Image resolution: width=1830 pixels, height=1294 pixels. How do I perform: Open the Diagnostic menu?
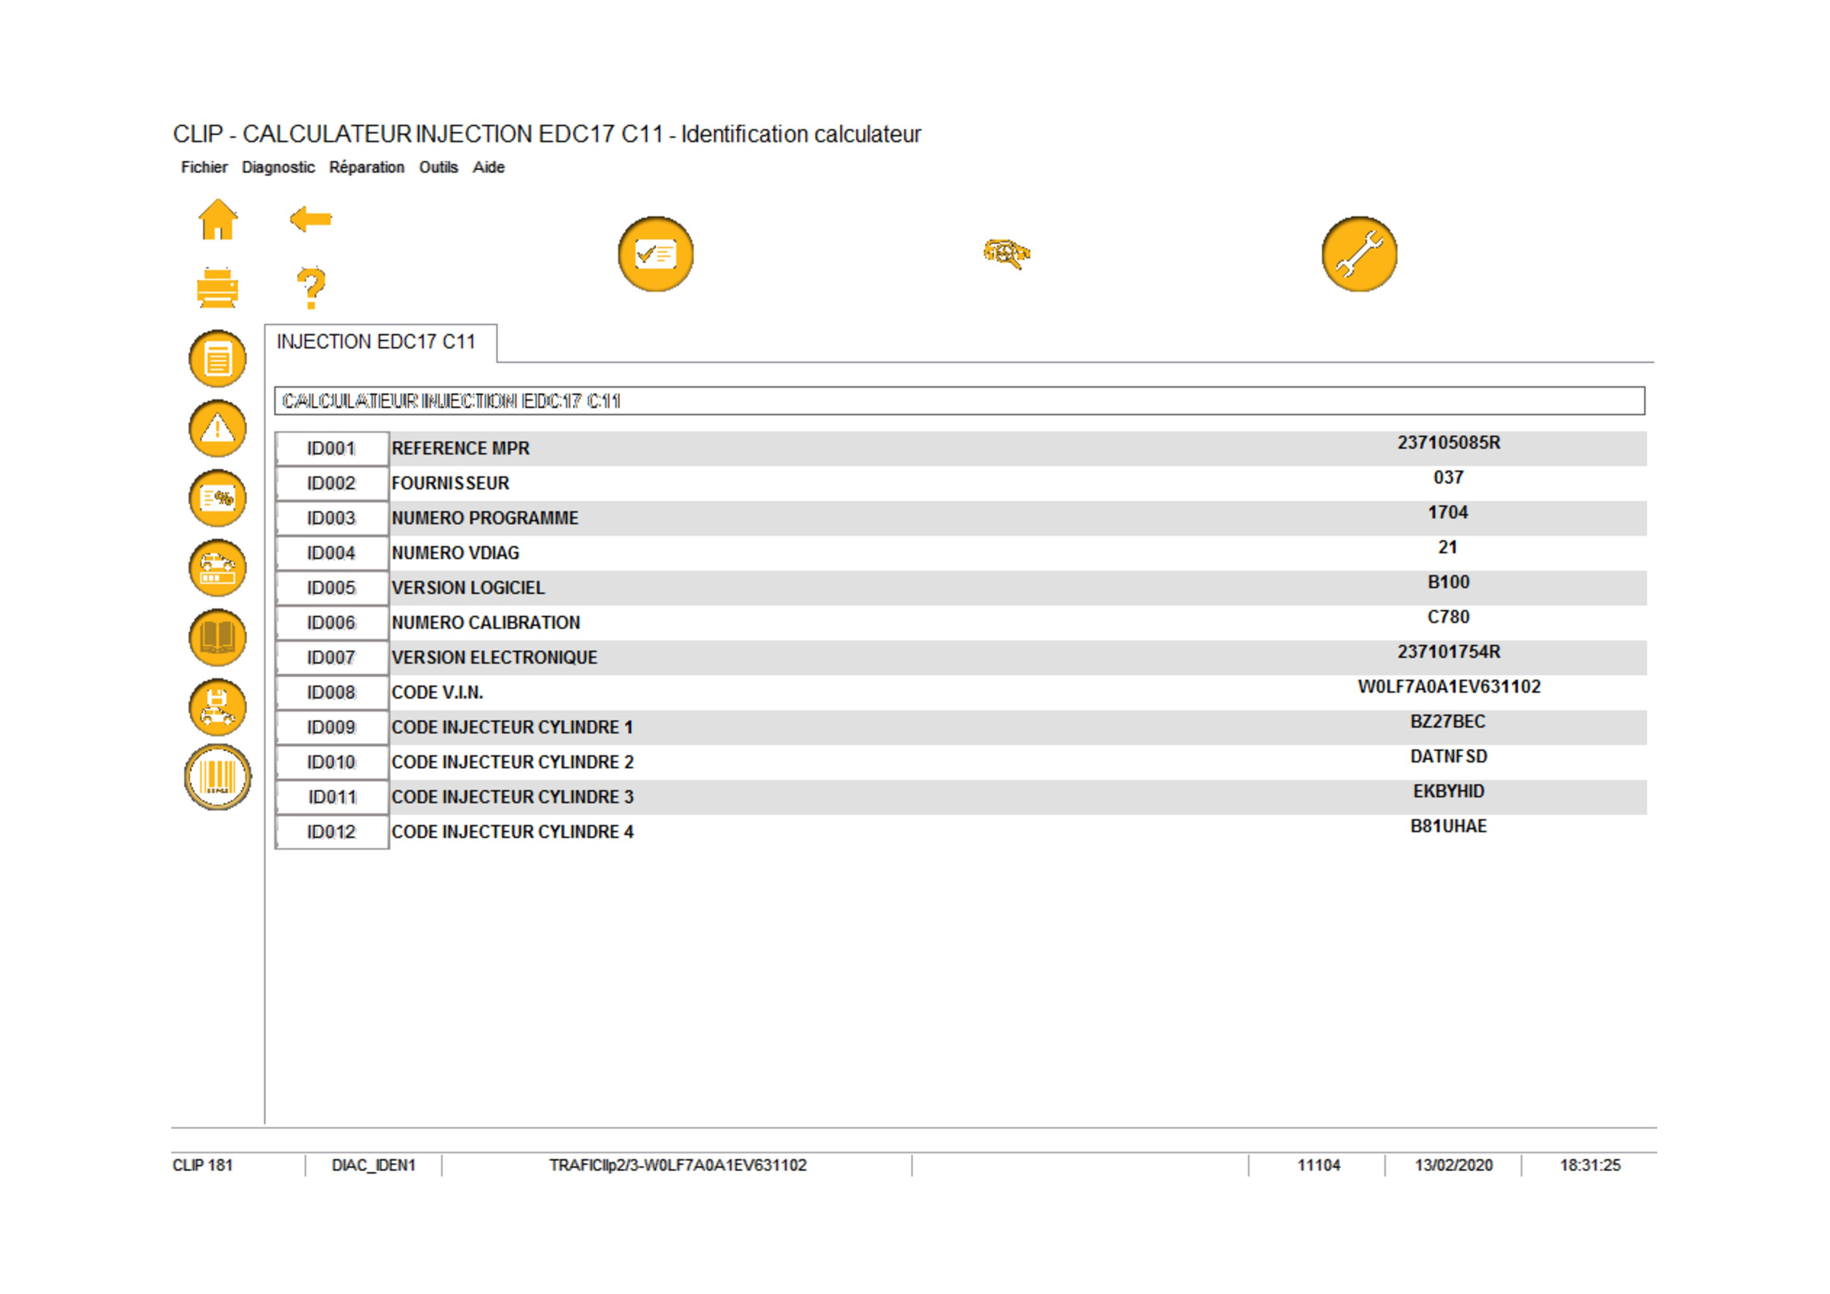[x=278, y=168]
